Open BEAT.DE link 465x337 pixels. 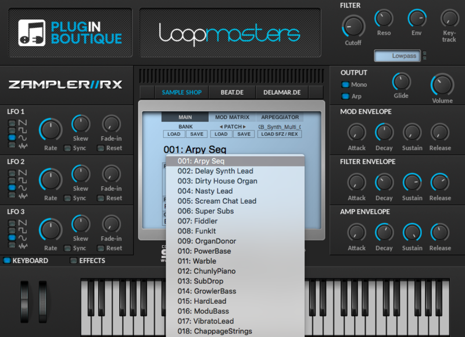point(232,93)
